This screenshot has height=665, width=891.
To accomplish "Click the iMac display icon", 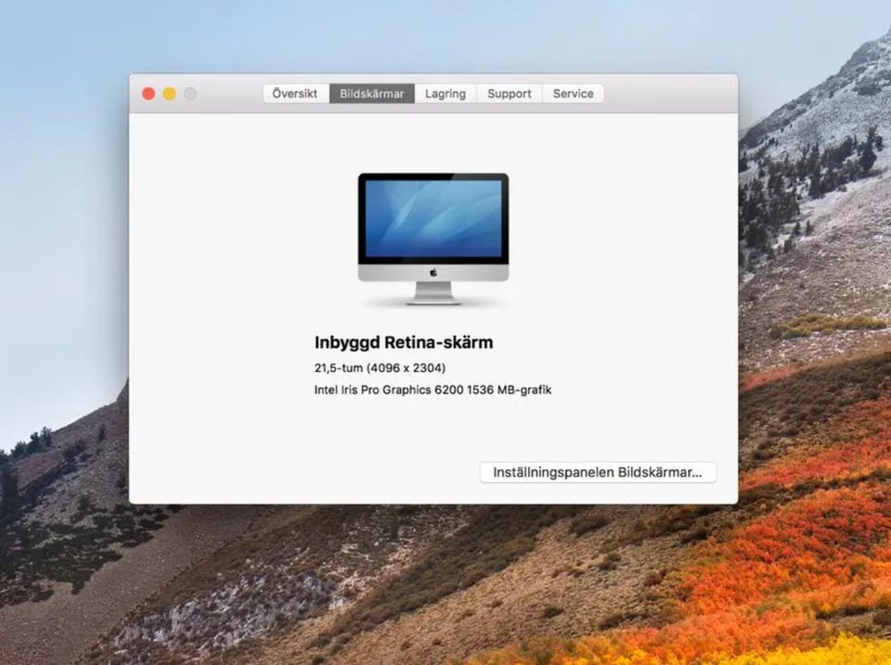I will 433,239.
